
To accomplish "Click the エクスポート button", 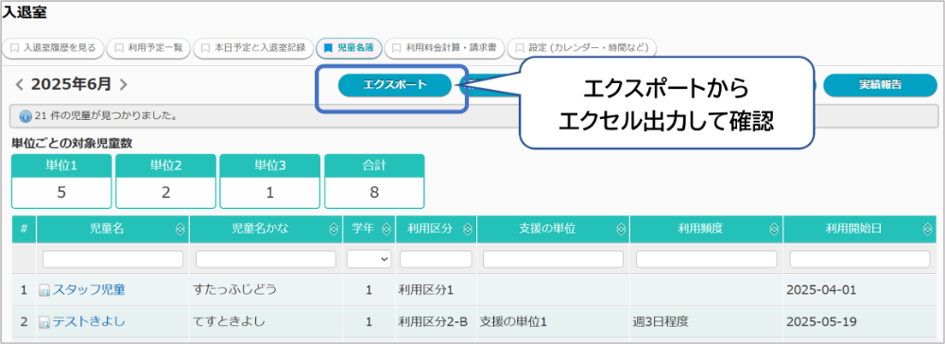I will (395, 86).
